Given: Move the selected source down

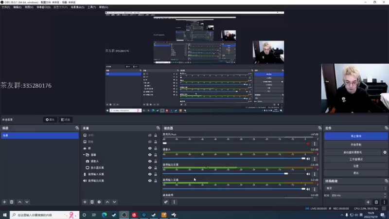Looking at the screenshot, I should click(x=115, y=202).
